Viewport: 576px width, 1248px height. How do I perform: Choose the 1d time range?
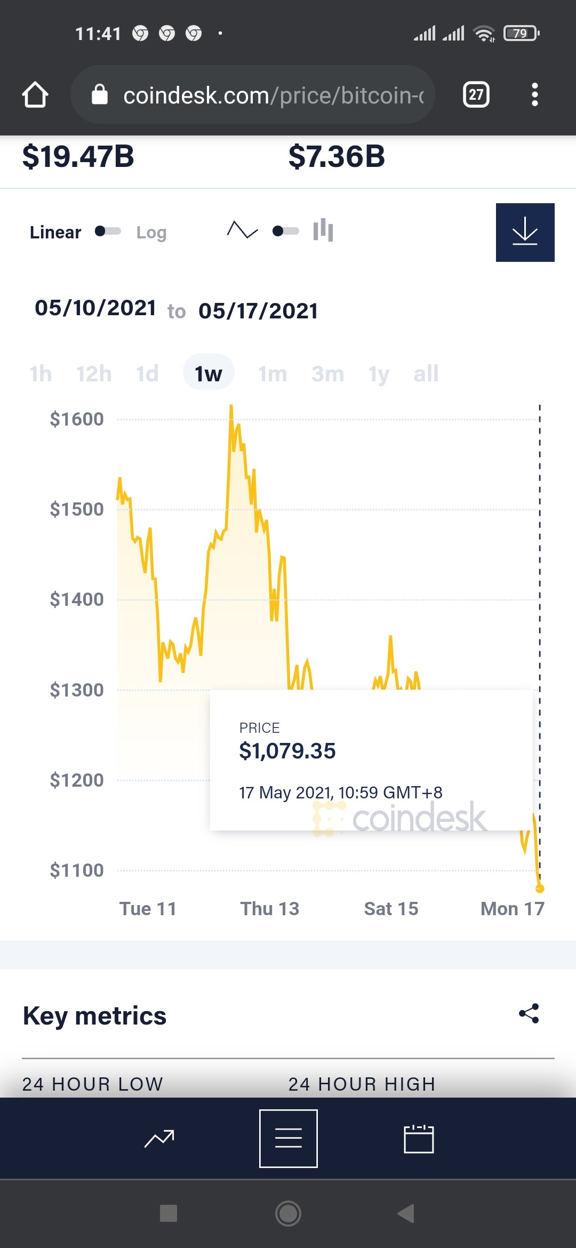pyautogui.click(x=147, y=374)
